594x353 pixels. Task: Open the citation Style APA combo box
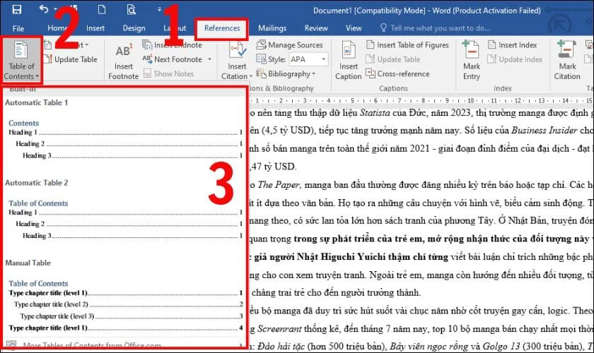[308, 59]
